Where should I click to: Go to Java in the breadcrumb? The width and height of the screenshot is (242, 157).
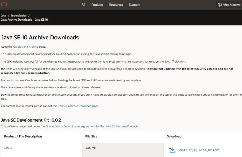click(x=3, y=16)
